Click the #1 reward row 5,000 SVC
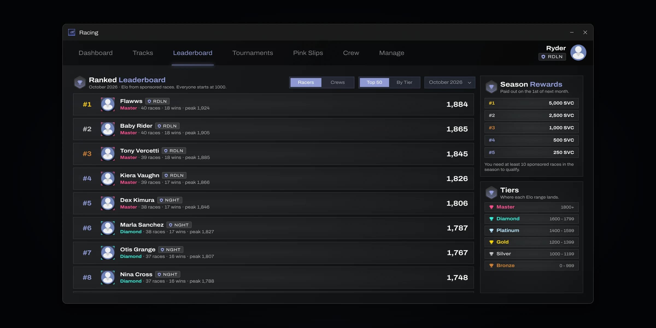The height and width of the screenshot is (328, 656). (531, 103)
